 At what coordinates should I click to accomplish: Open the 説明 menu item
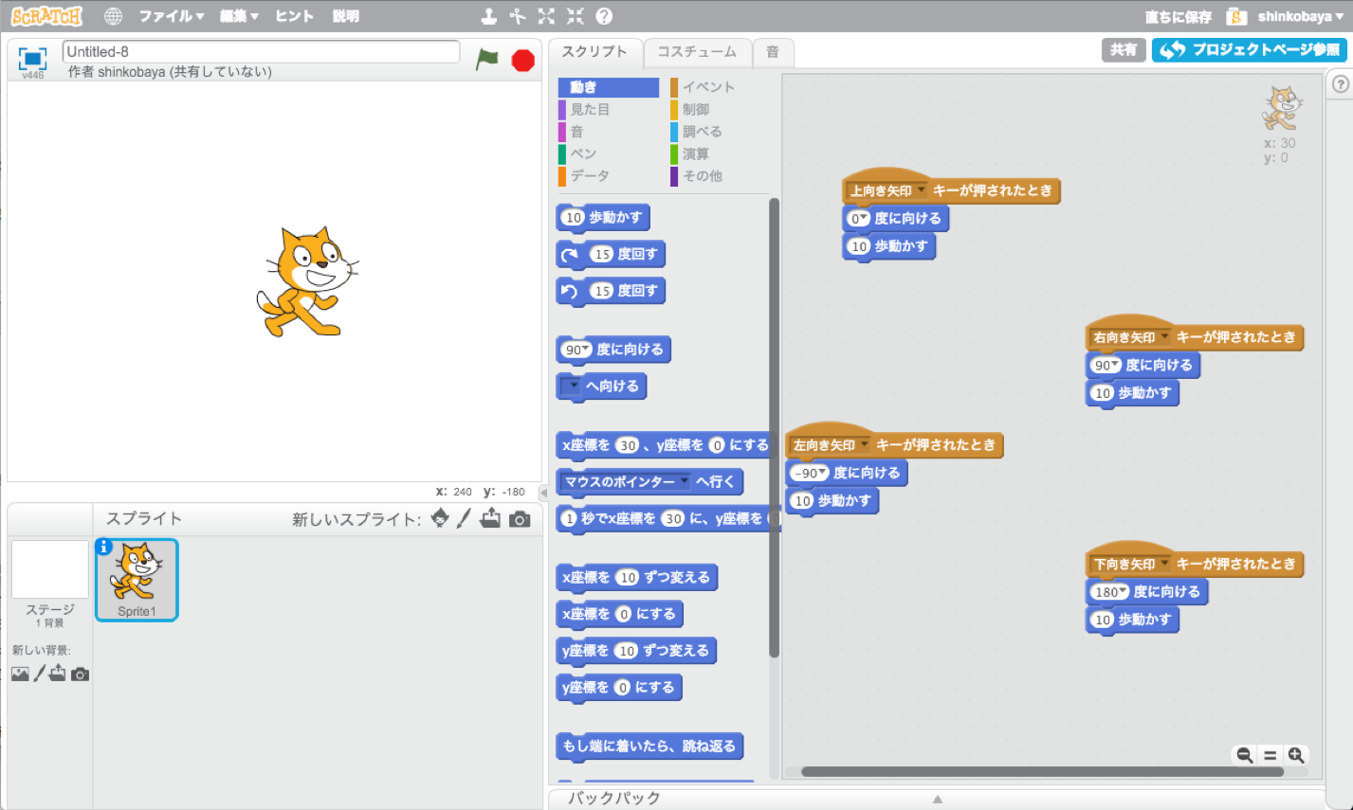[x=346, y=16]
